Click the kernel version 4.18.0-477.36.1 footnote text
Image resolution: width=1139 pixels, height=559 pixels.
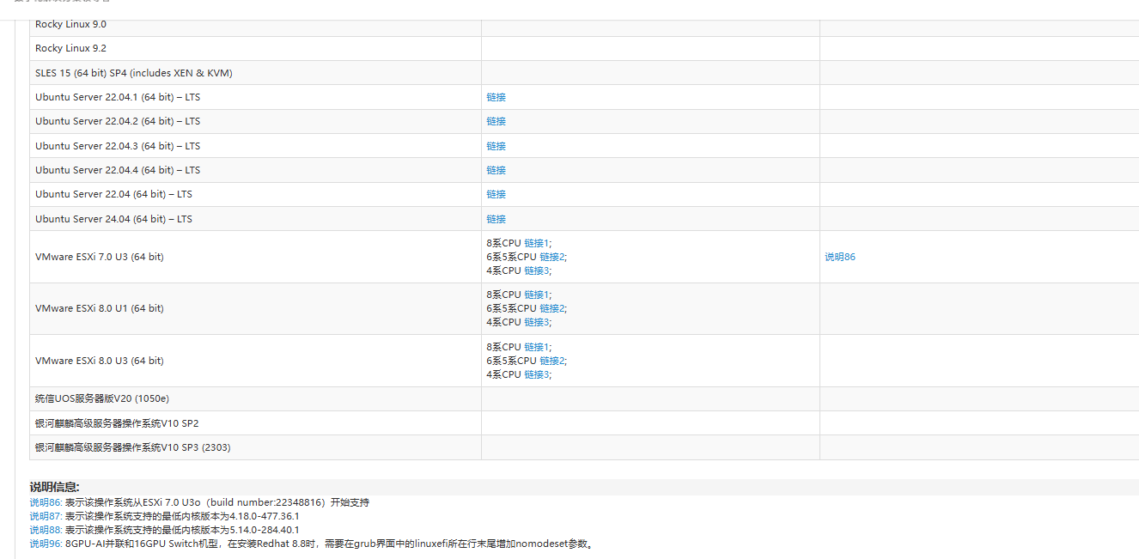[x=182, y=516]
